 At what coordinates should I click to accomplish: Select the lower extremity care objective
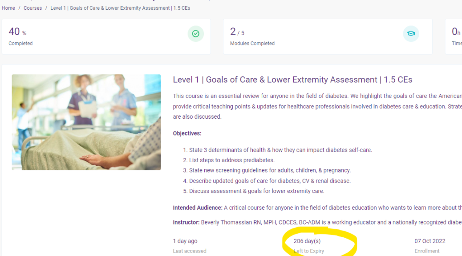(256, 191)
